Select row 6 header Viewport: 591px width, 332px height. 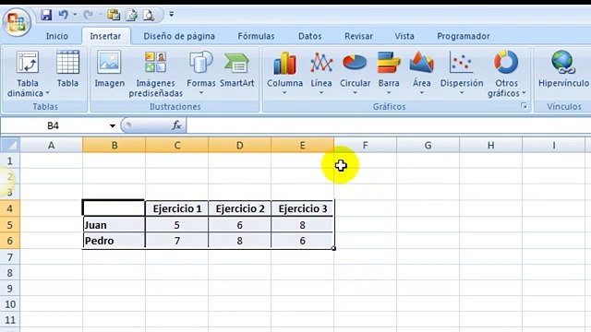coord(10,241)
